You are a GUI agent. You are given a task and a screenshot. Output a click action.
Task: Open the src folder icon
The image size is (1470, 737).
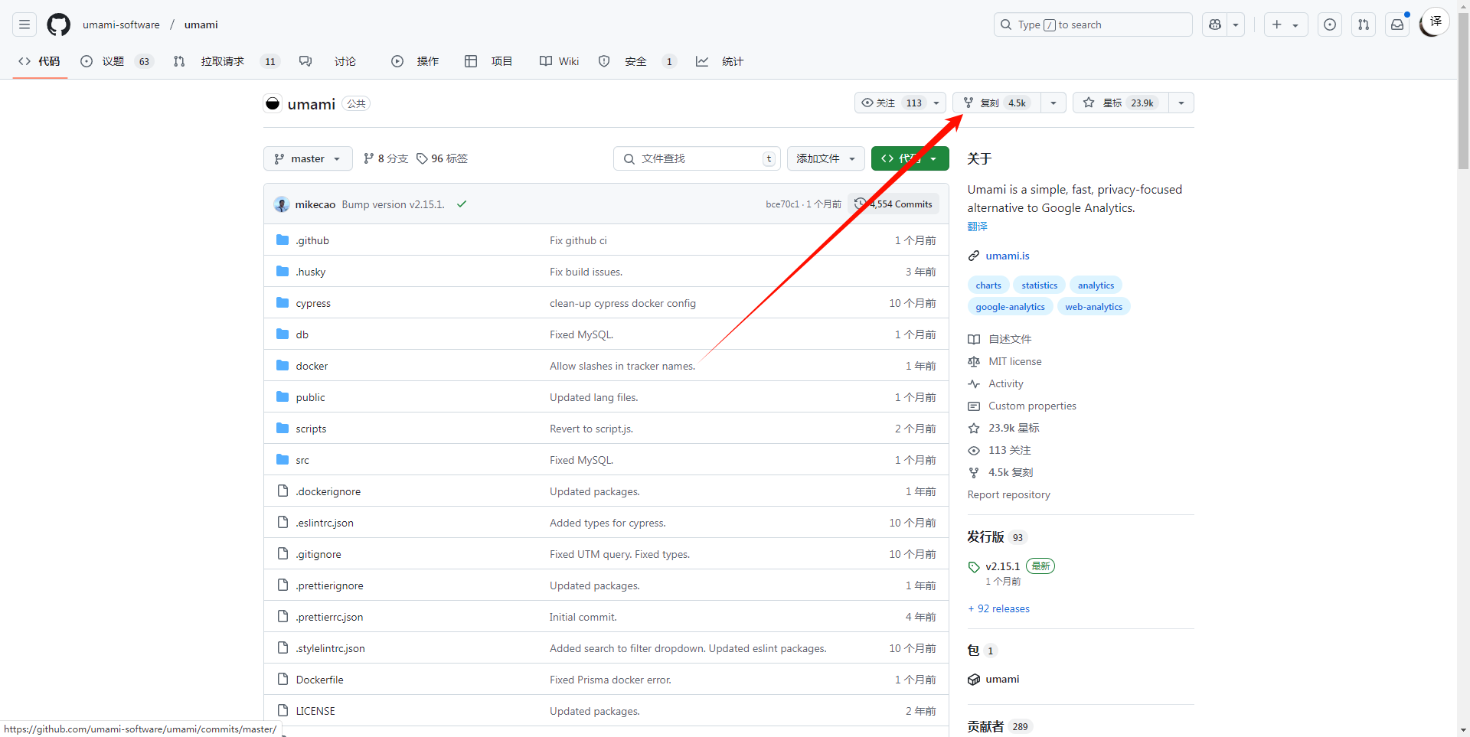(x=283, y=460)
